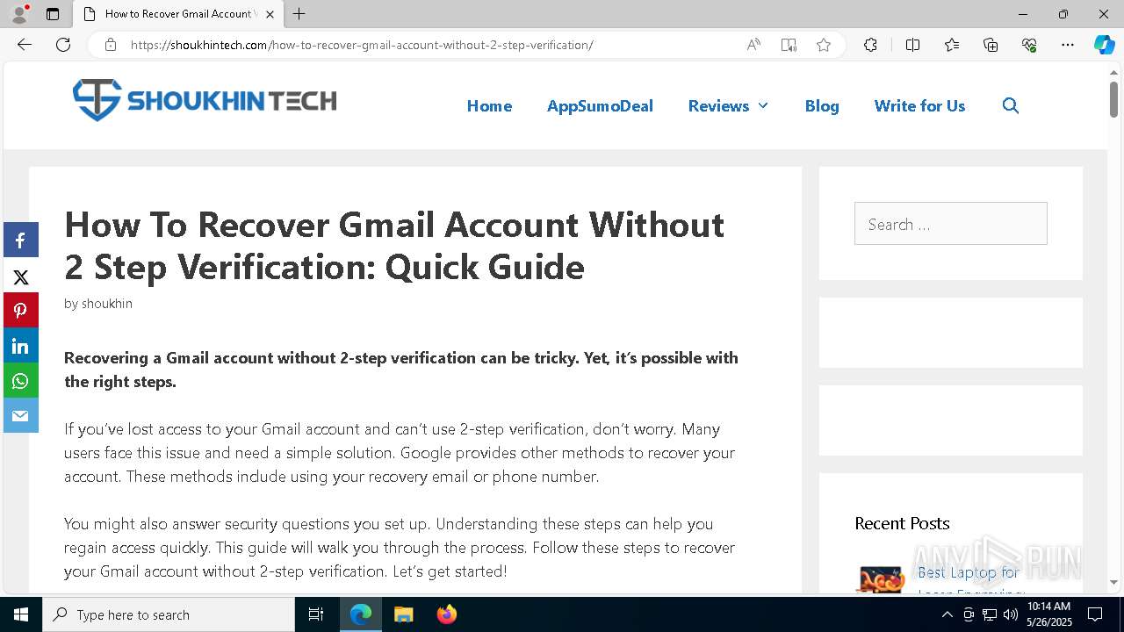Screen dimensions: 1124x632
Task: Open File Explorer from taskbar
Action: [x=403, y=614]
